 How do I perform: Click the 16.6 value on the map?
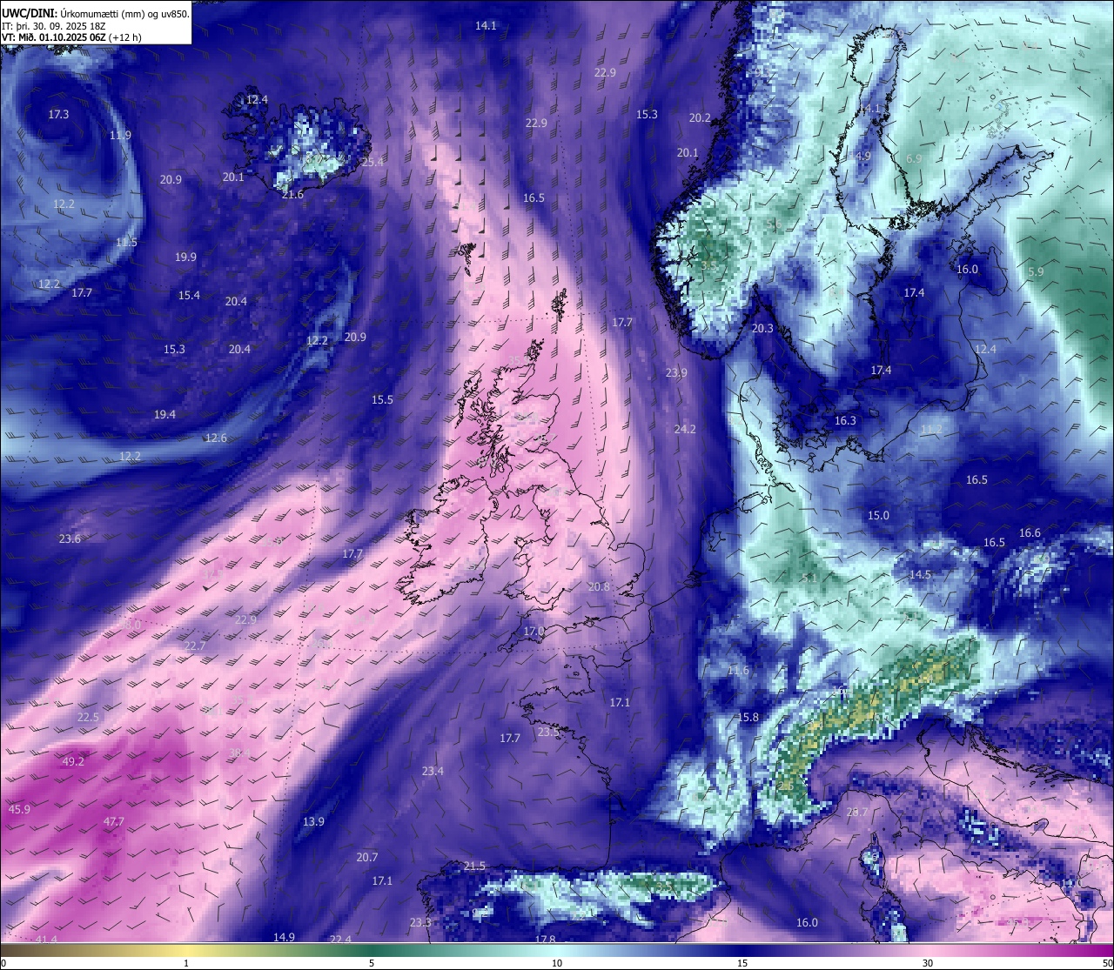1030,532
